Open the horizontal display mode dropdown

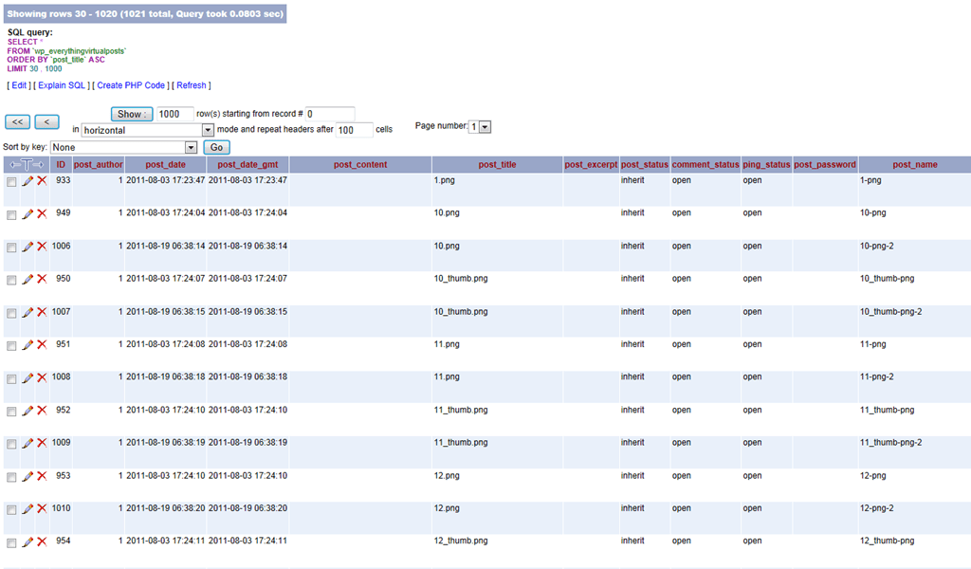coord(147,130)
